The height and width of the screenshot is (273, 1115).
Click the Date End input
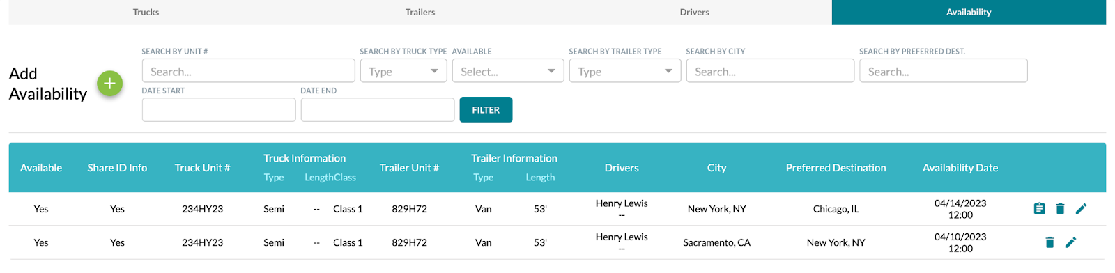tap(378, 110)
